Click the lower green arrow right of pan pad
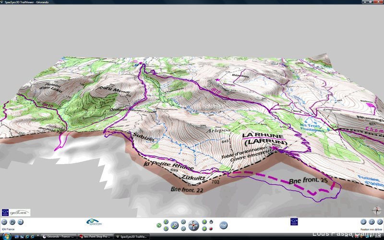This screenshot has height=240, width=384. [x=204, y=228]
